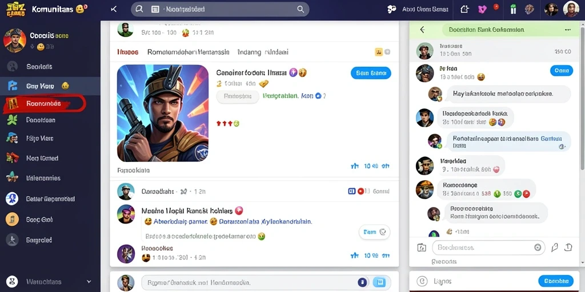Click the green hat icon of 'Uitienennies' item
Image resolution: width=585 pixels, height=292 pixels.
click(13, 178)
